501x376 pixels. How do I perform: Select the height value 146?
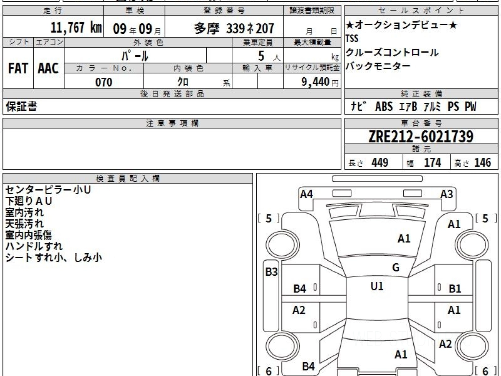click(483, 163)
